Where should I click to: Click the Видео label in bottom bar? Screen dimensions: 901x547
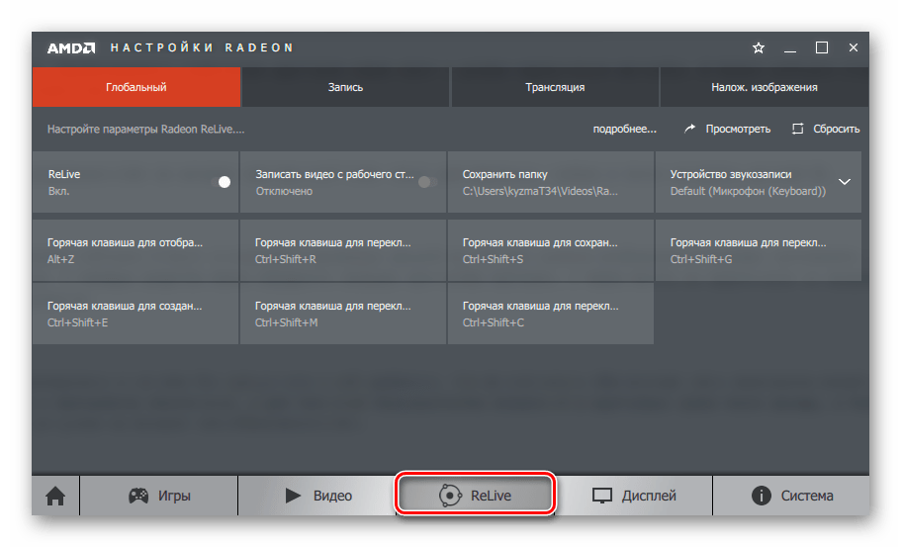coord(332,496)
